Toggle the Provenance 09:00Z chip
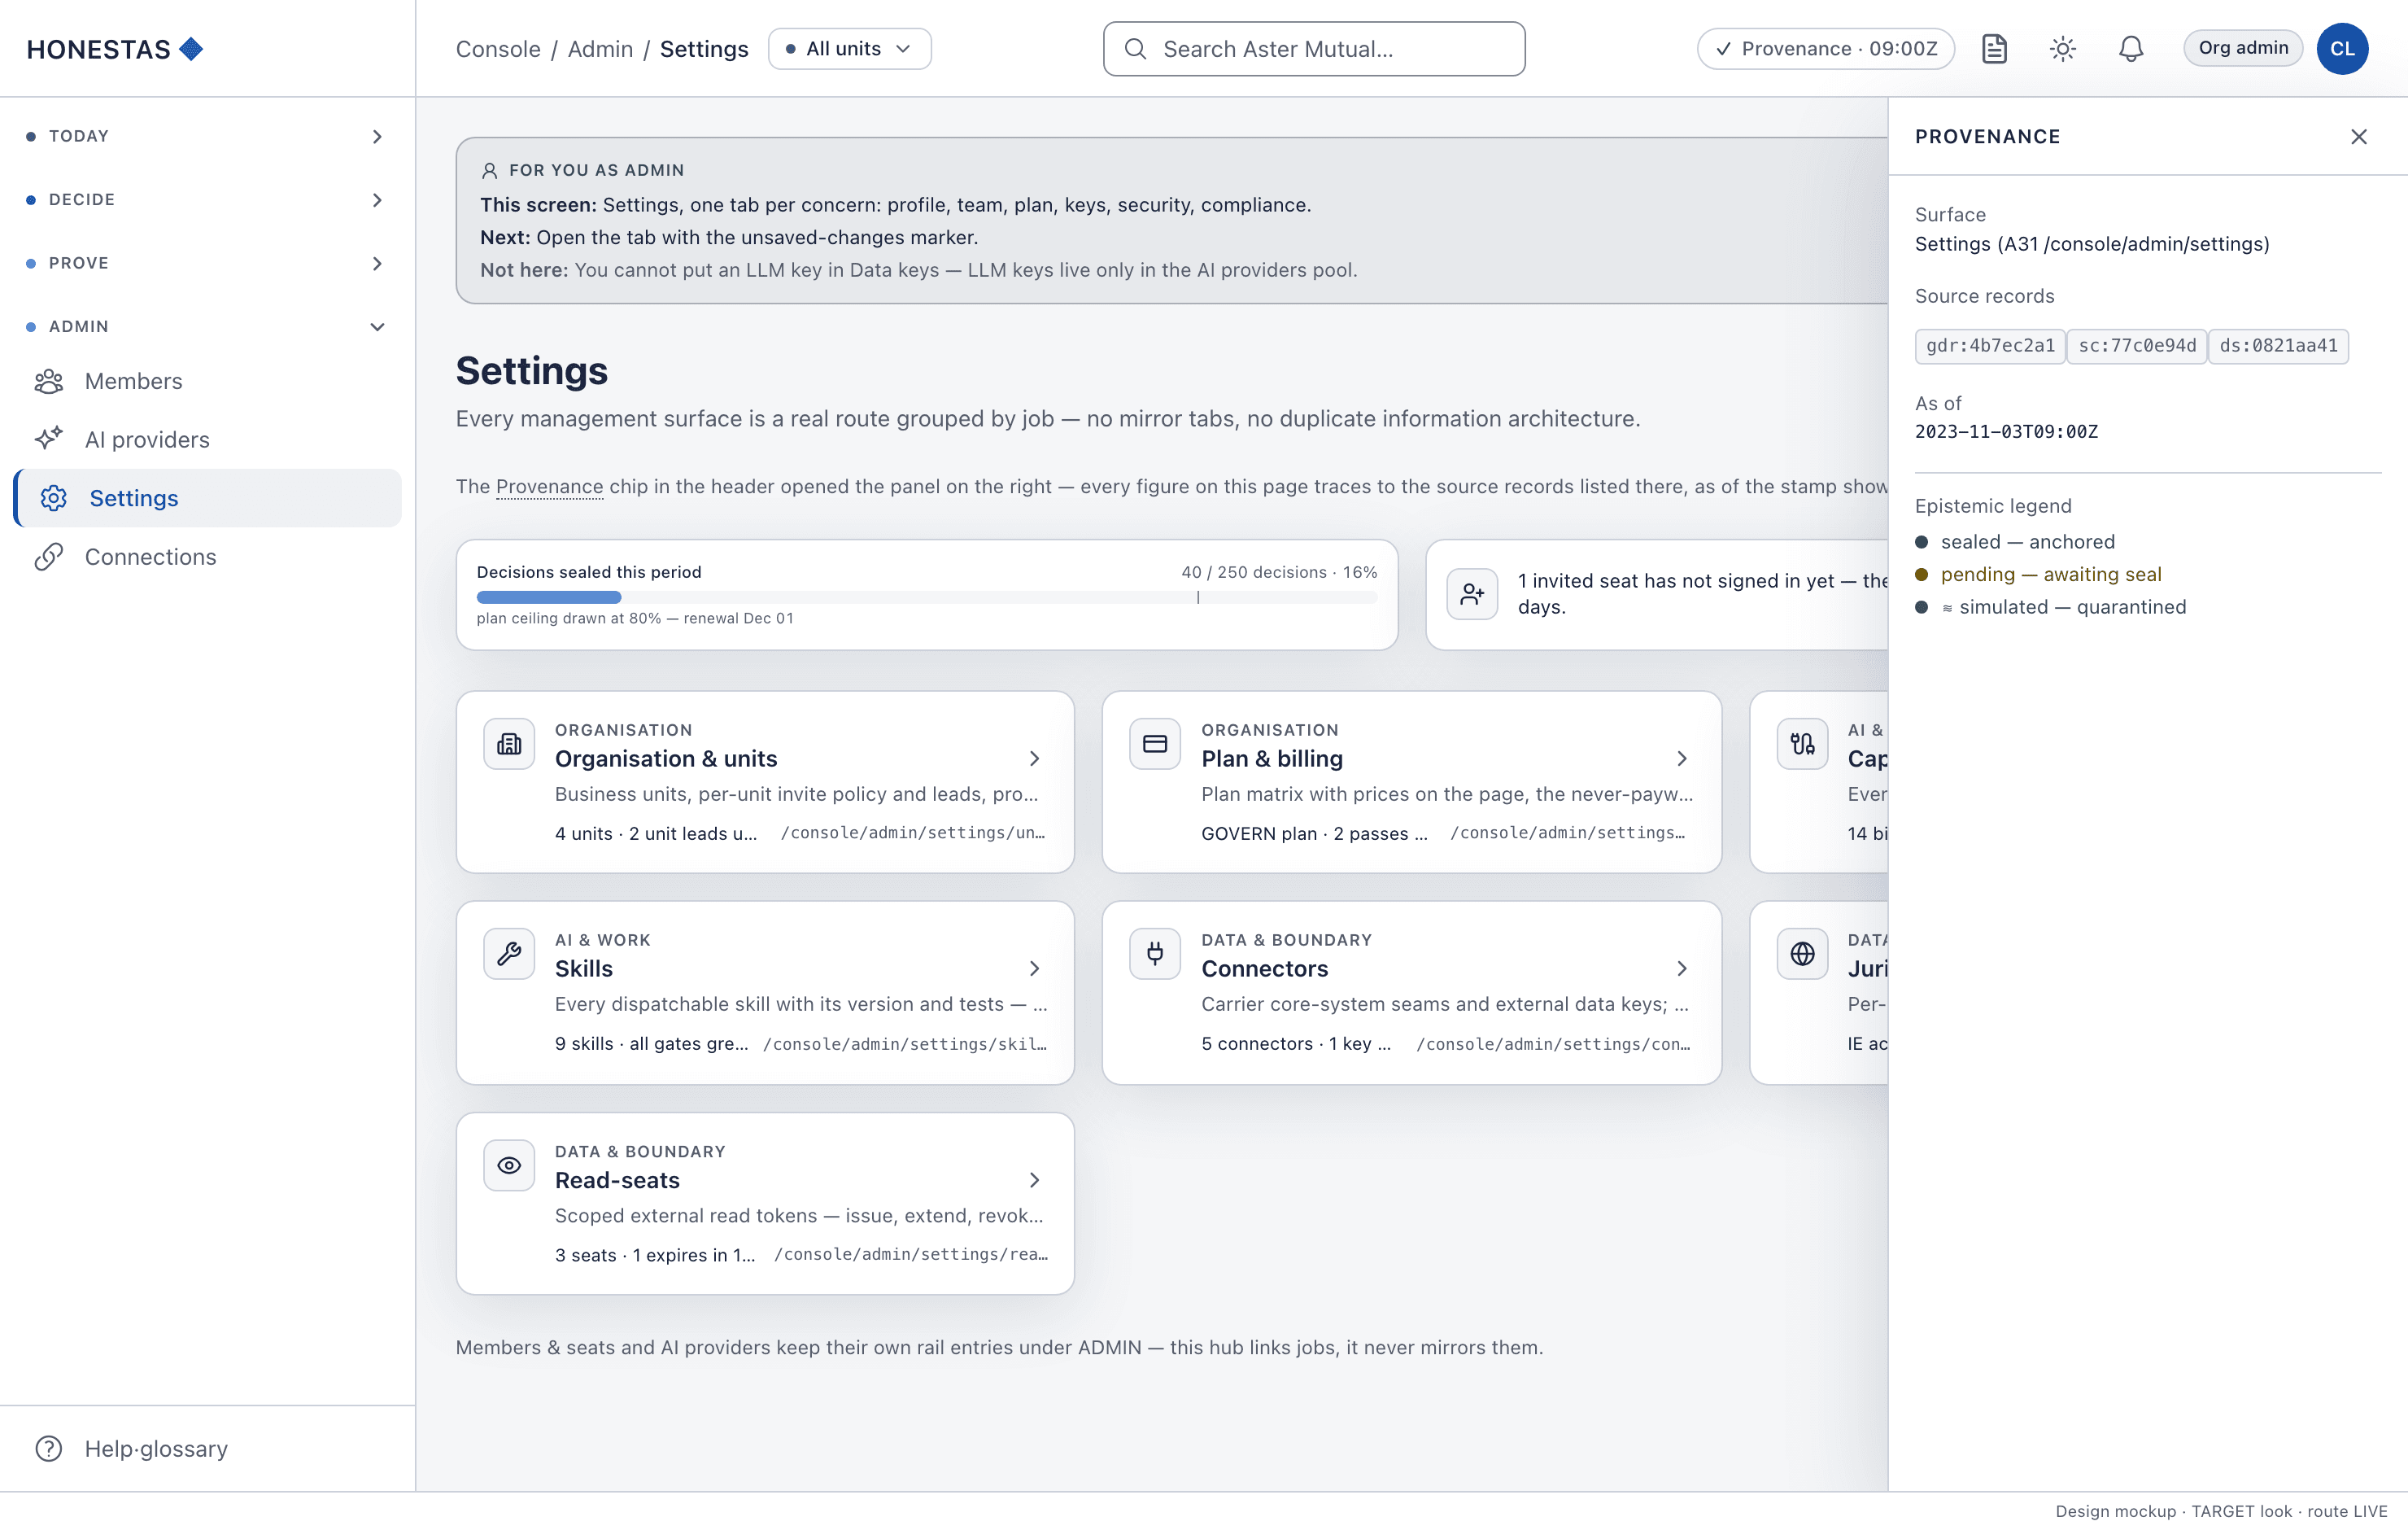 (x=1826, y=49)
